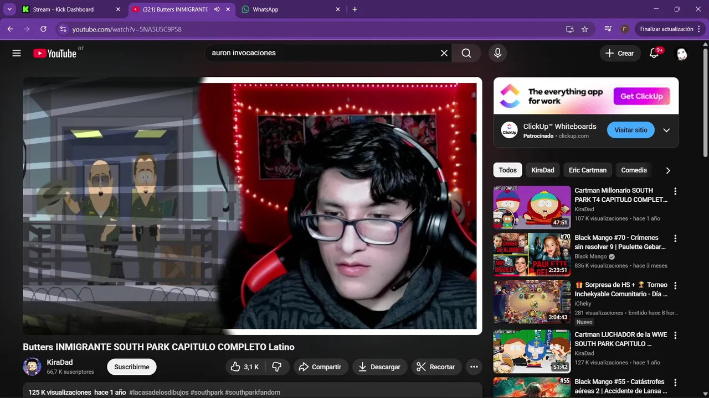This screenshot has height=398, width=709.
Task: Click the #southpark hashtag
Action: (x=207, y=392)
